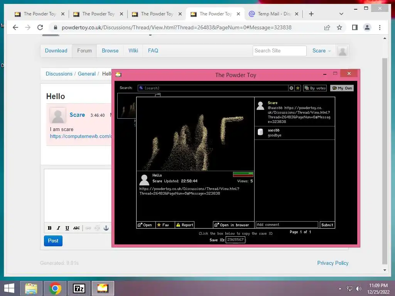Switch to the Temp Mail tab
The image size is (395, 296).
coord(273,14)
